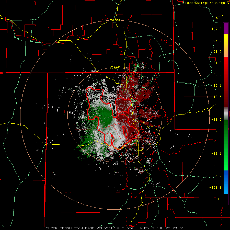Viewport: 230px width, 230px height.
Task: Click the TH legend label
Action: (x=220, y=199)
